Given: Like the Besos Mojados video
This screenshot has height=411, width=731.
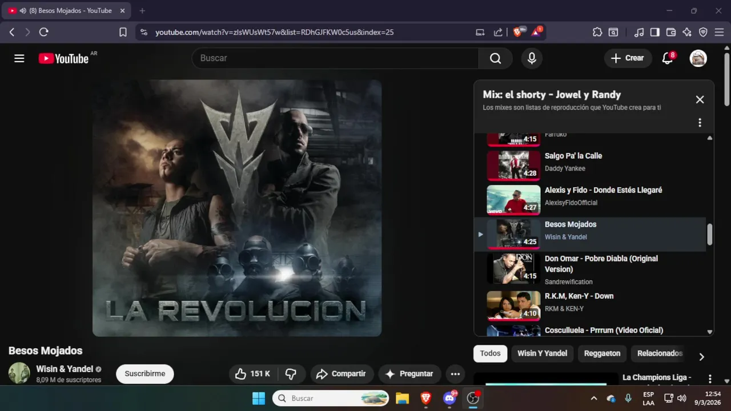Looking at the screenshot, I should (x=253, y=374).
